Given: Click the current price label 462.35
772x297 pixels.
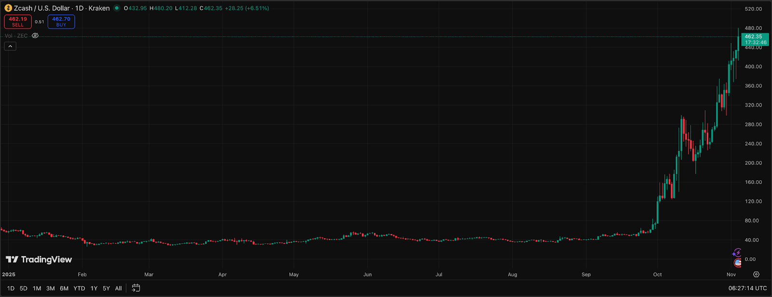Looking at the screenshot, I should (756, 39).
